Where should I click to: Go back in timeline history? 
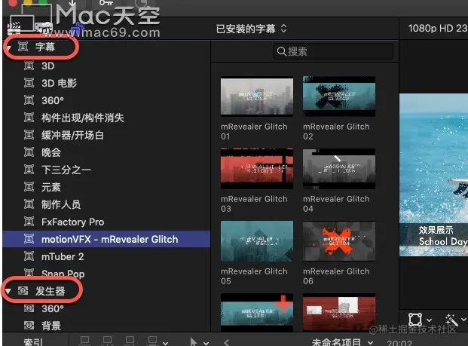227,343
